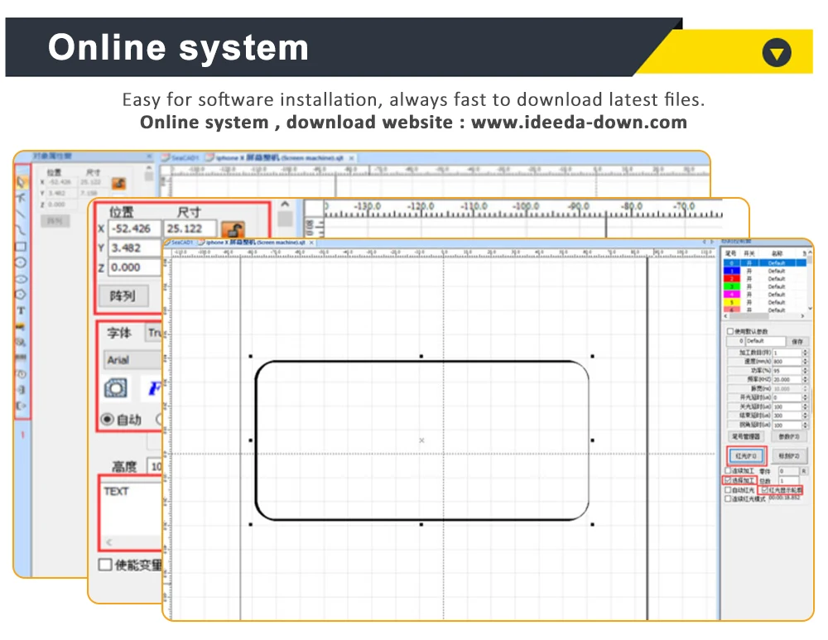This screenshot has width=828, height=640.
Task: Select the yellow pen 5 color swatch
Action: coord(731,302)
